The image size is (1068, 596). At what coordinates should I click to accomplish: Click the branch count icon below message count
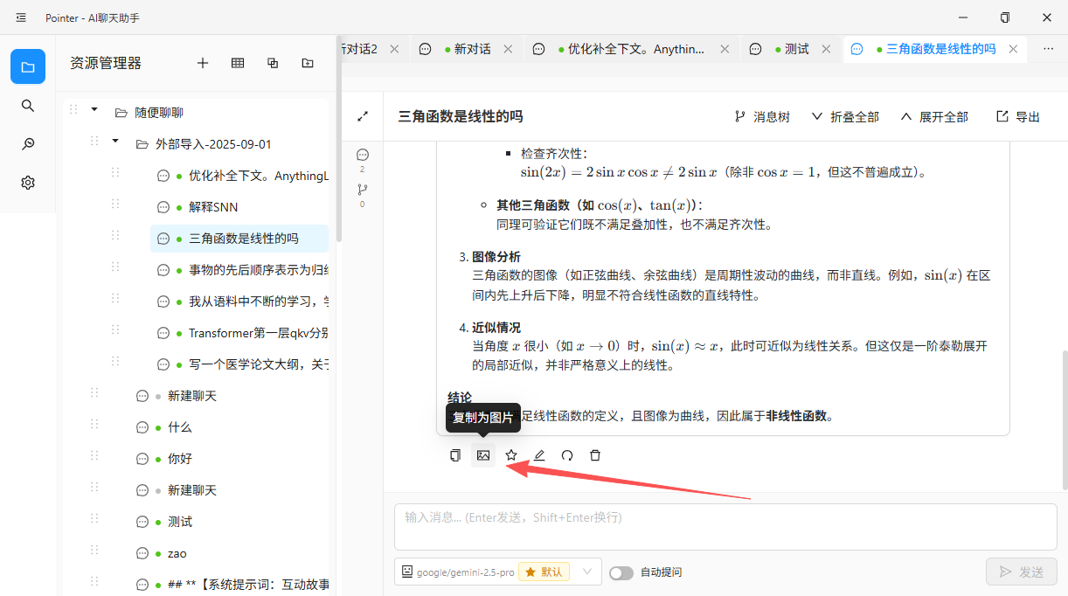[x=363, y=189]
